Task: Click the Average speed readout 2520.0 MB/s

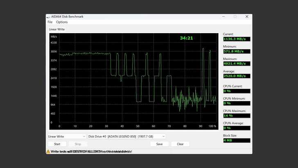Action: click(236, 76)
